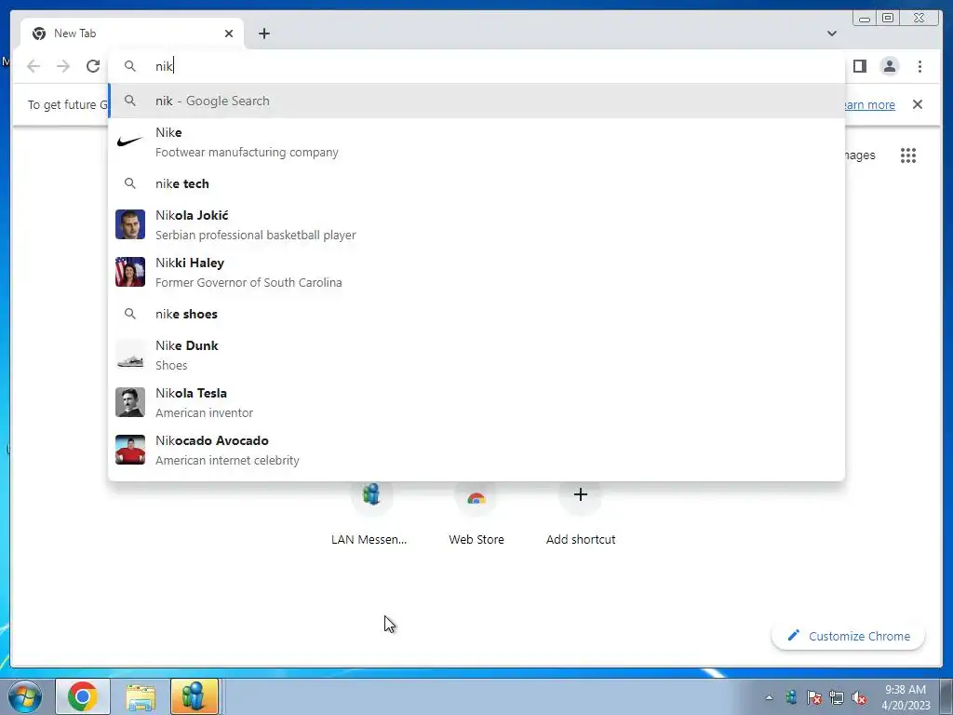953x715 pixels.
Task: Select the Nikola Jokić suggestion
Action: click(476, 225)
